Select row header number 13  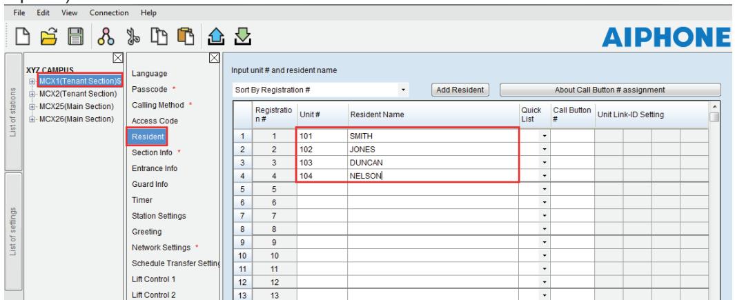242,295
